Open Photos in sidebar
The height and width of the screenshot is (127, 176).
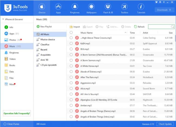pos(17,40)
